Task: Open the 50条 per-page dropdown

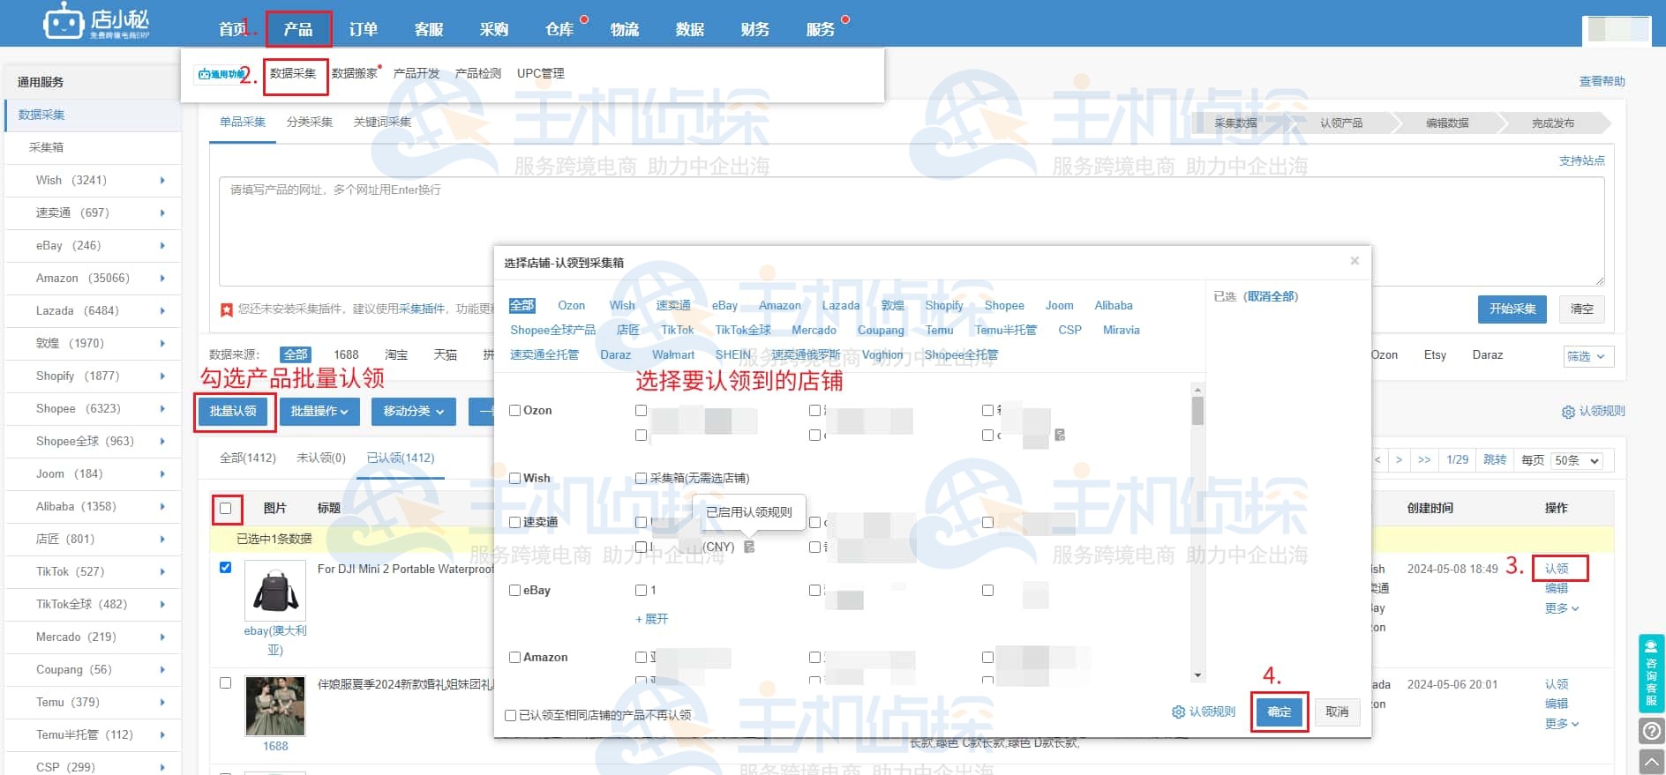Action: click(1577, 460)
